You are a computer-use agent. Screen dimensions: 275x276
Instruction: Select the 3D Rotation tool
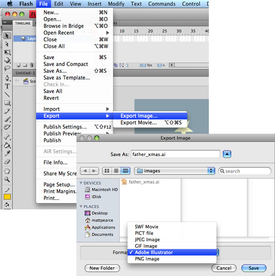7,61
